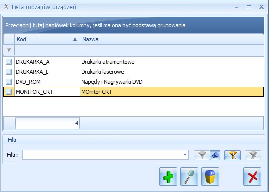The image size is (269, 192).
Task: Close window with red X button
Action: (252, 177)
